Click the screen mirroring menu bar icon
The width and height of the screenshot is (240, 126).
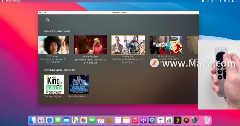coord(208,1)
